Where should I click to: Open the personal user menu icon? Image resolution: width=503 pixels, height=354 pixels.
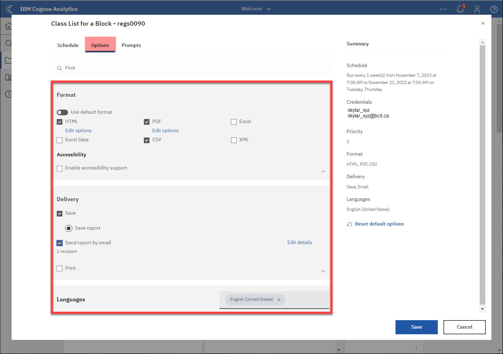pos(477,9)
